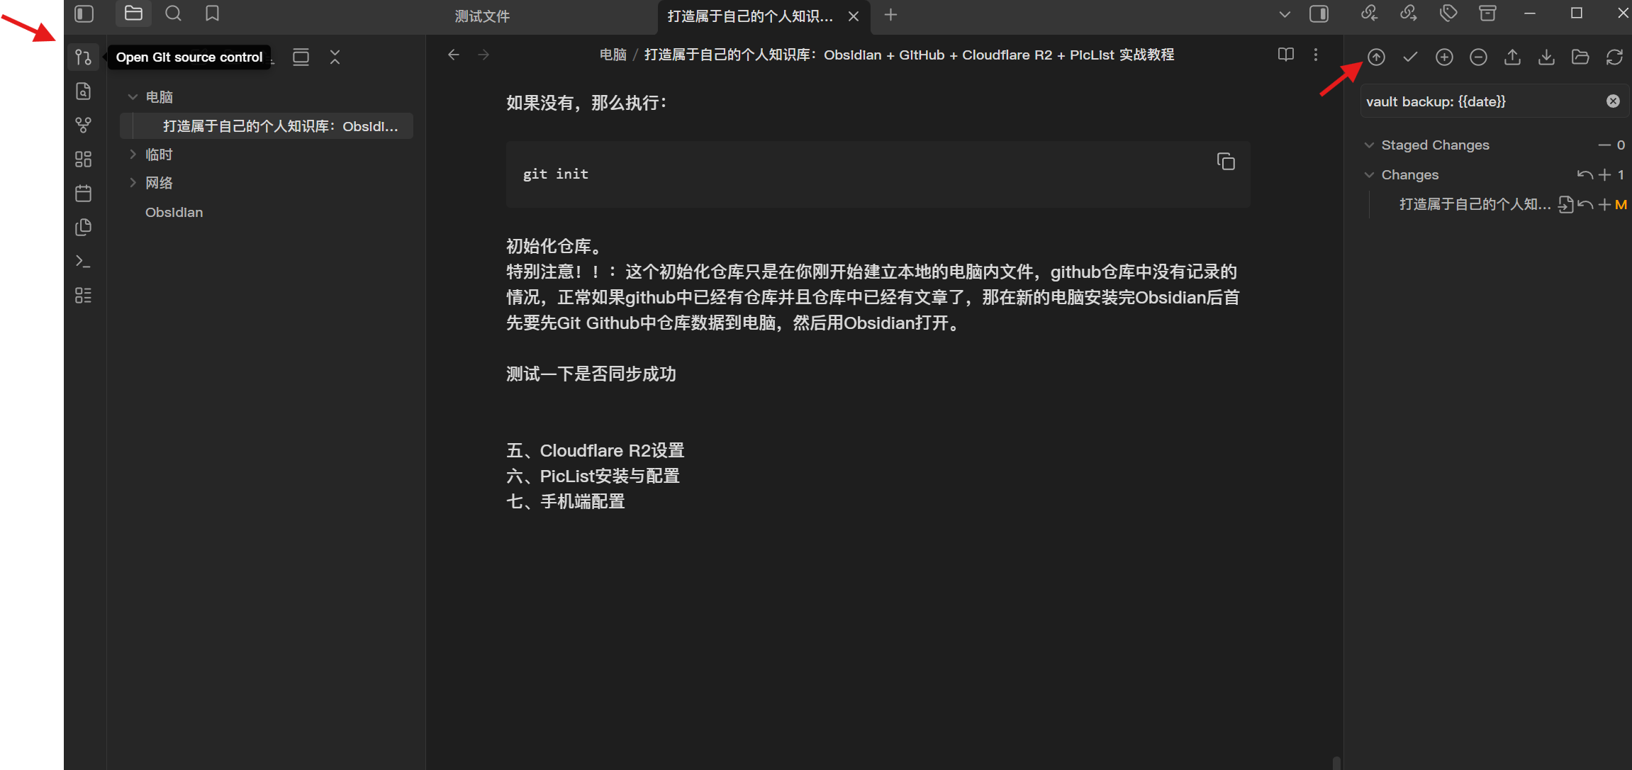
Task: Open Git source control from ribbon
Action: click(x=83, y=57)
